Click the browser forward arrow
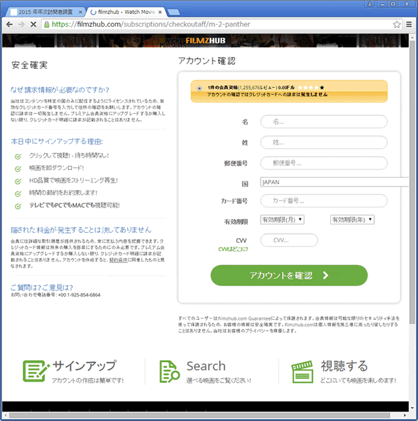Image resolution: width=418 pixels, height=421 pixels. tap(21, 25)
